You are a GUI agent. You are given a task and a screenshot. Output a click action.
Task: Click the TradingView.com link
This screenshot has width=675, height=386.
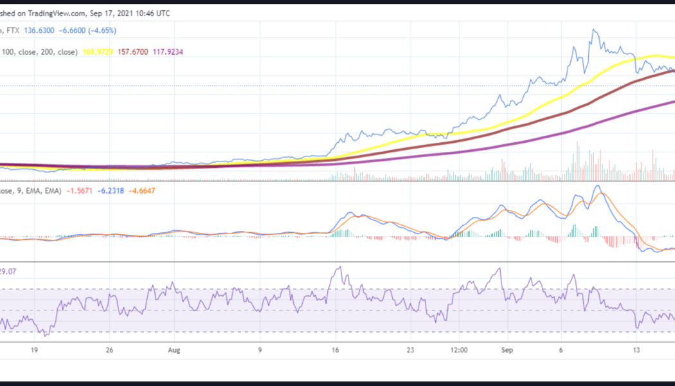(56, 13)
